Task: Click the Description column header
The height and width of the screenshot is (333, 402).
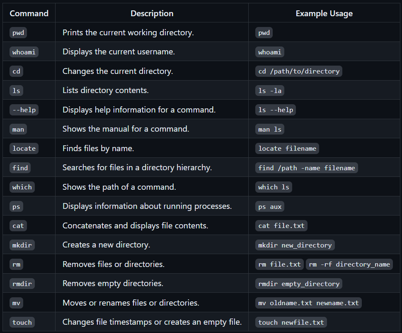Action: 152,13
